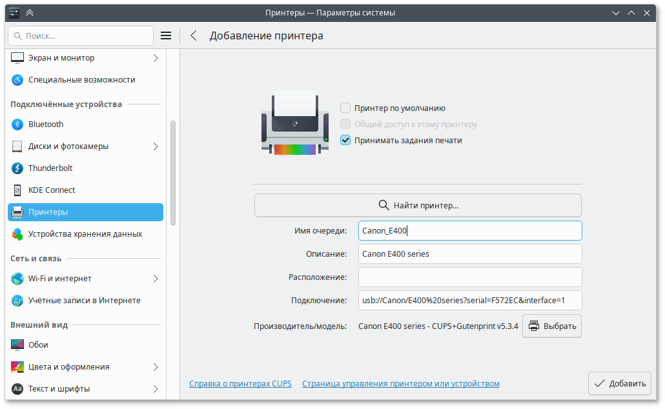Open KDE Connect via its icon

pyautogui.click(x=17, y=190)
